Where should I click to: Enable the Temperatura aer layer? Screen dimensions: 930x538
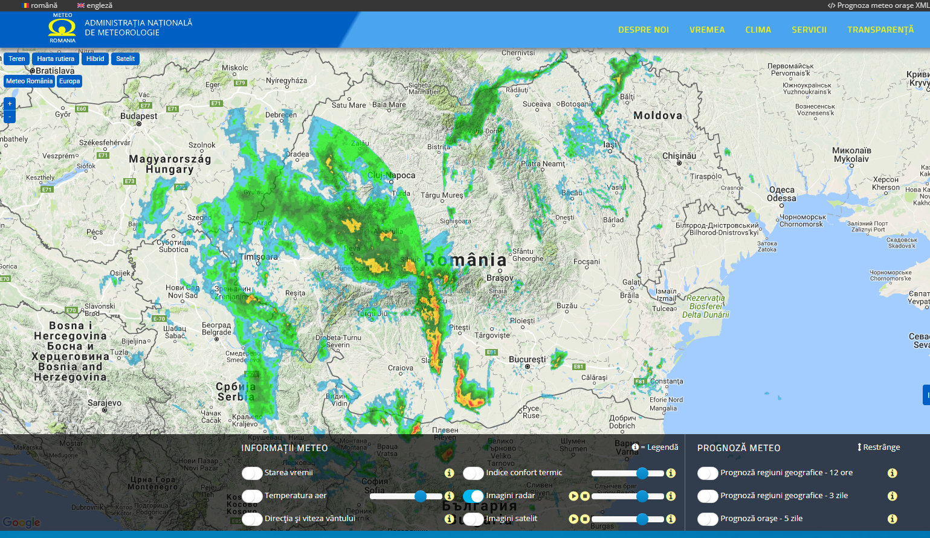coord(252,496)
